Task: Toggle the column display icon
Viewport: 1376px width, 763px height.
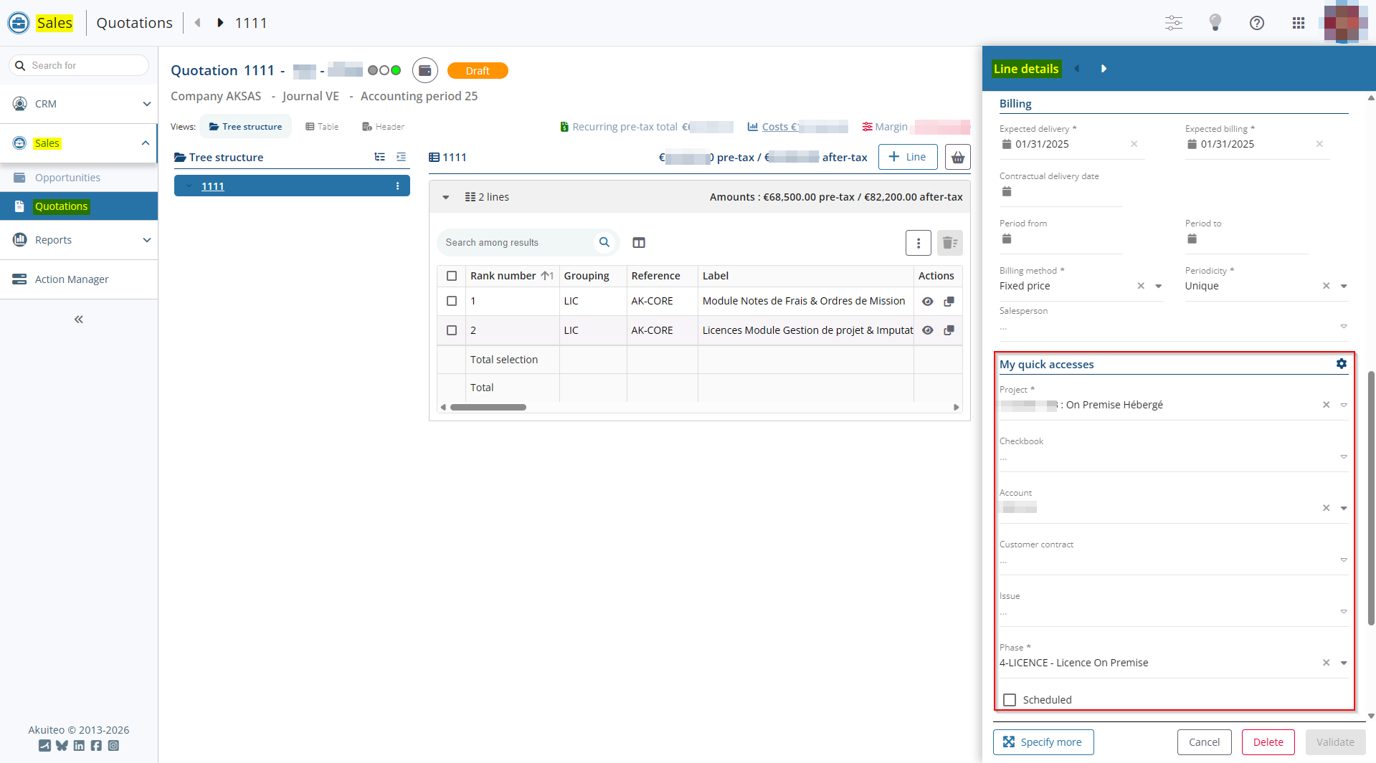Action: click(x=638, y=243)
